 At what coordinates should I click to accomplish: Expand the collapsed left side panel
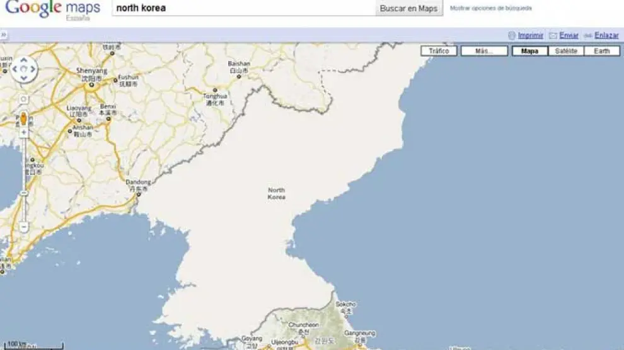point(3,35)
